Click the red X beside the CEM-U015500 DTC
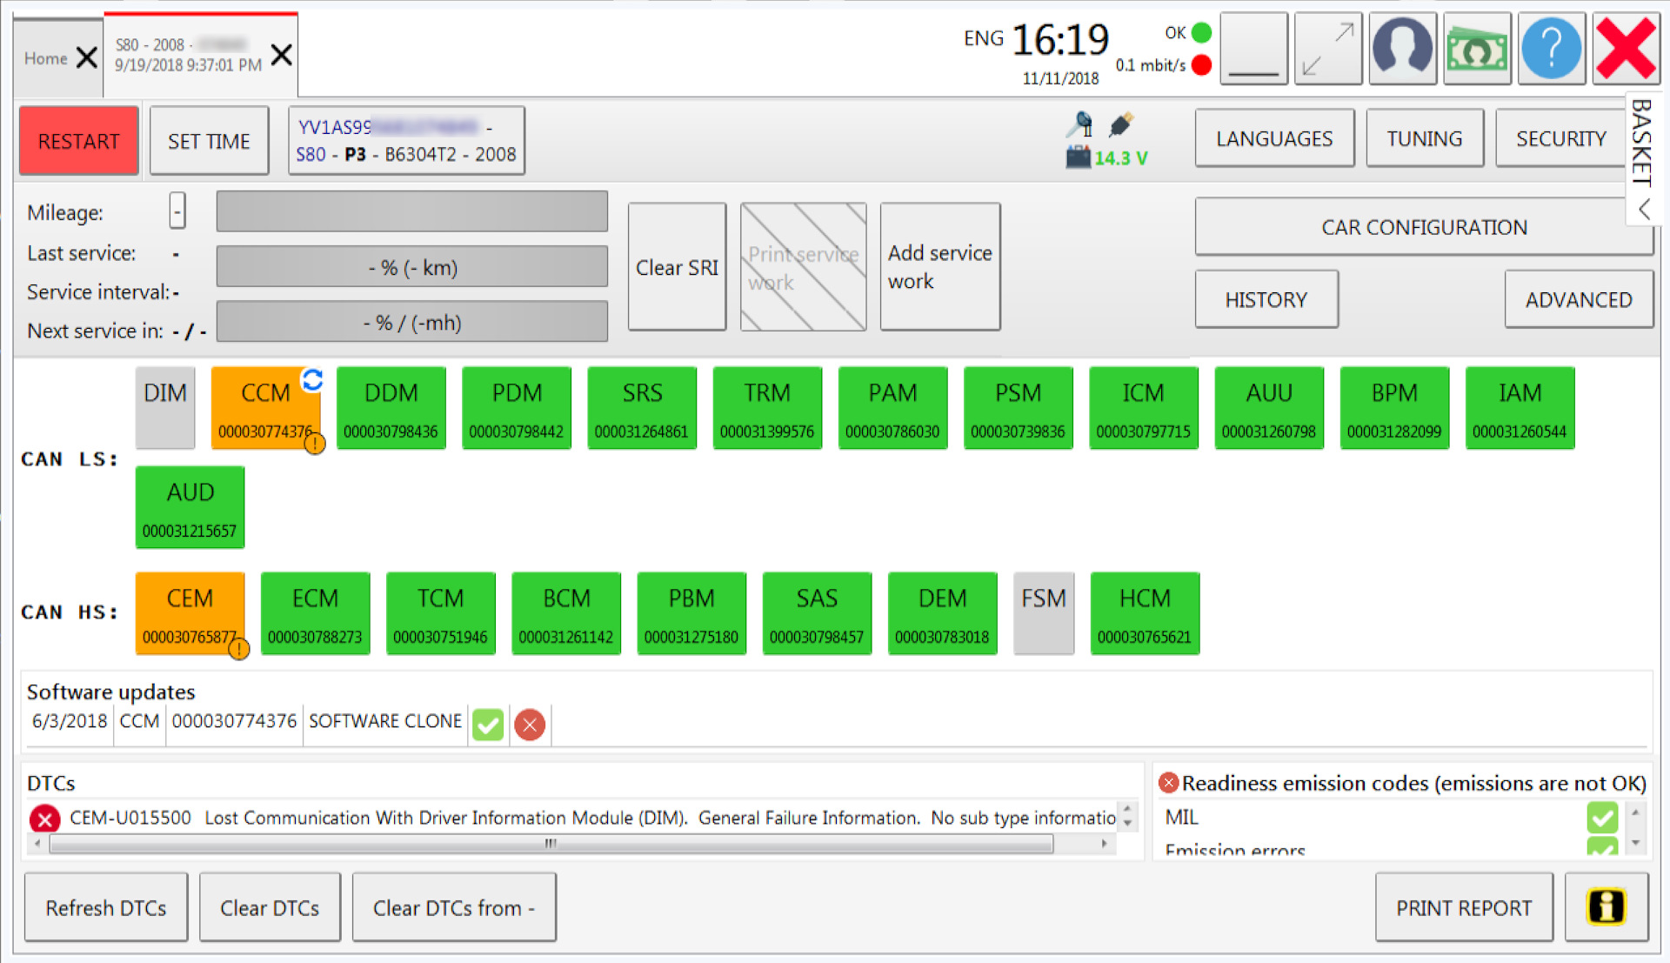This screenshot has width=1670, height=963. pyautogui.click(x=44, y=819)
